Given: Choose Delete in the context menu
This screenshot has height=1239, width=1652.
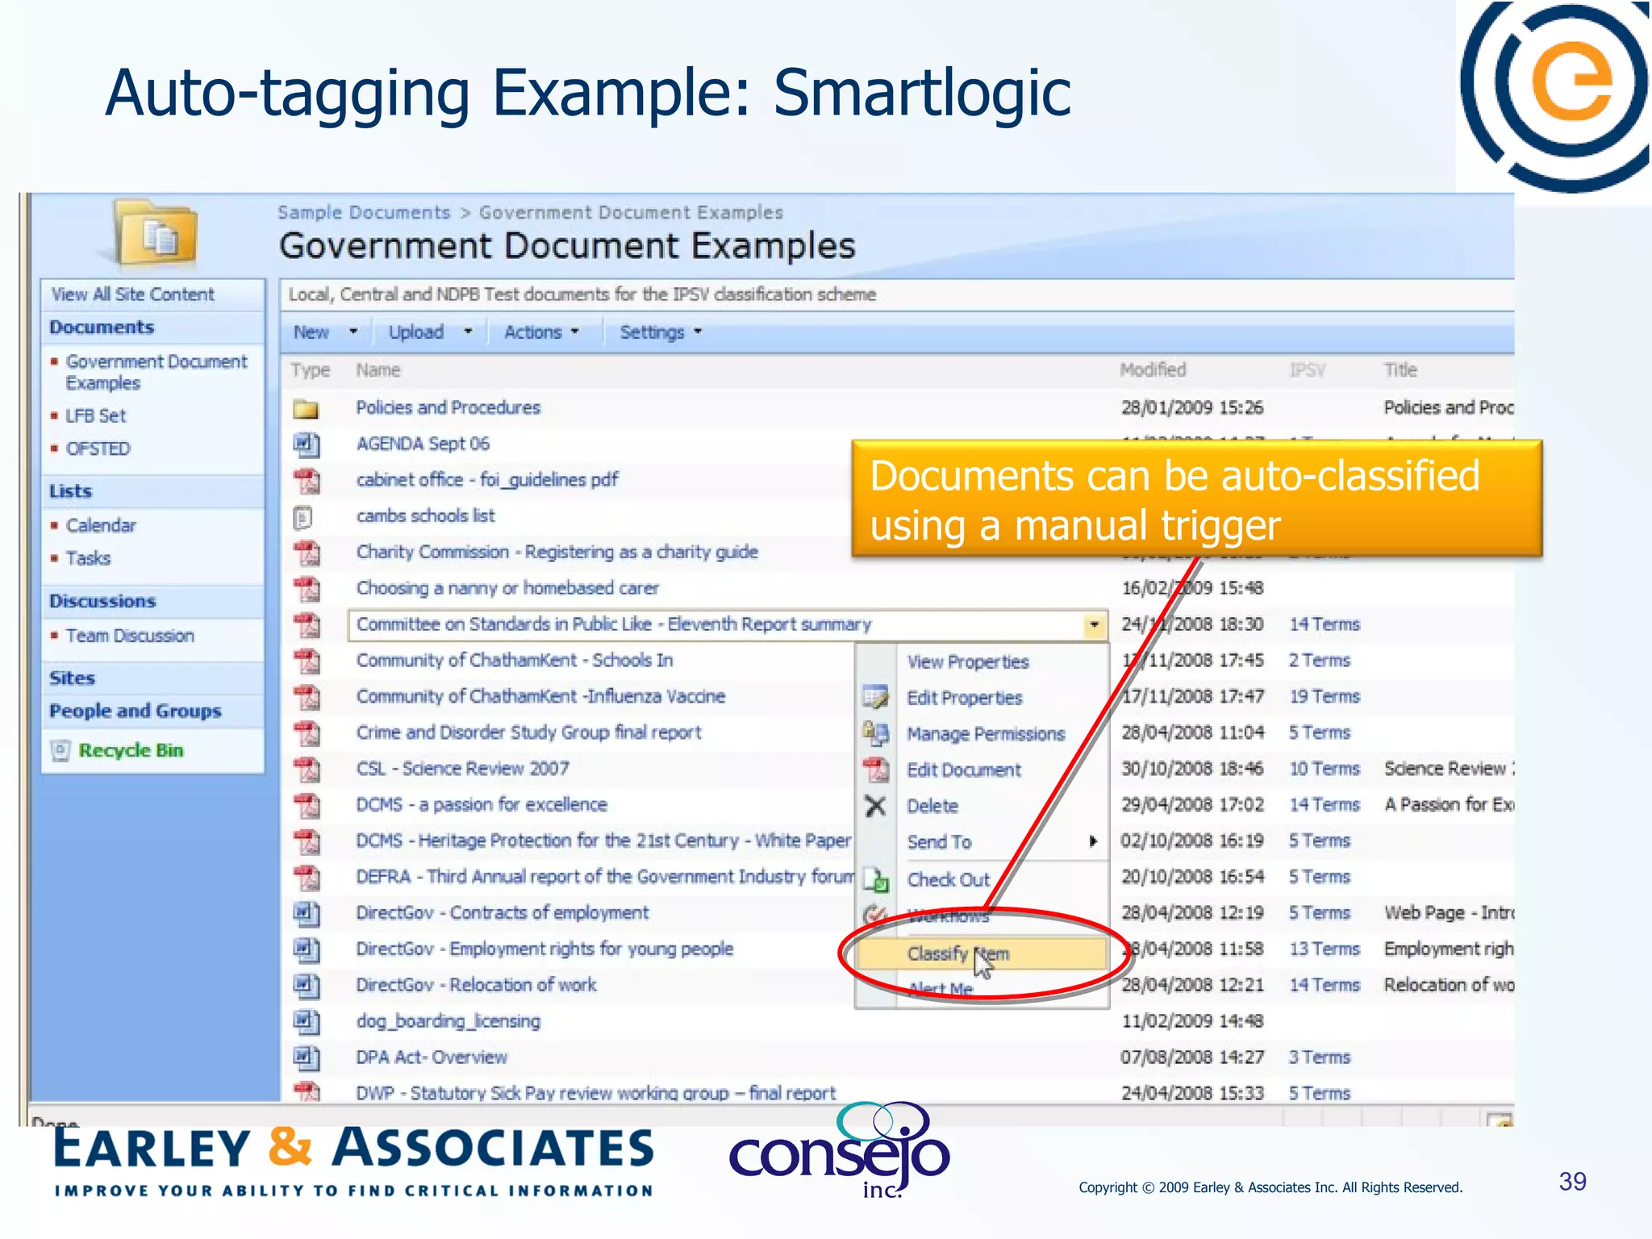Looking at the screenshot, I should (932, 806).
